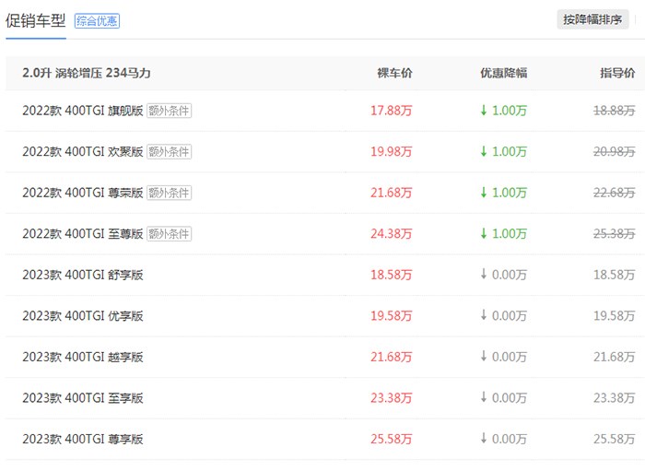Click 额外条件 badge for 至尊版
Screen dimensions: 645x471
[x=169, y=234]
